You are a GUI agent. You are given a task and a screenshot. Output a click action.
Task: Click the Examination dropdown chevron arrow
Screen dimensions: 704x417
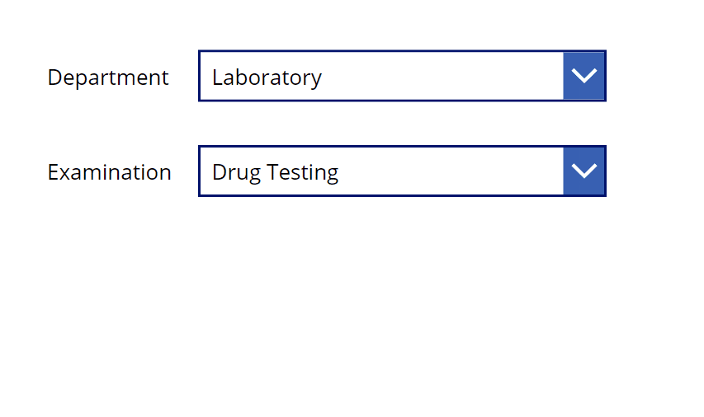584,171
